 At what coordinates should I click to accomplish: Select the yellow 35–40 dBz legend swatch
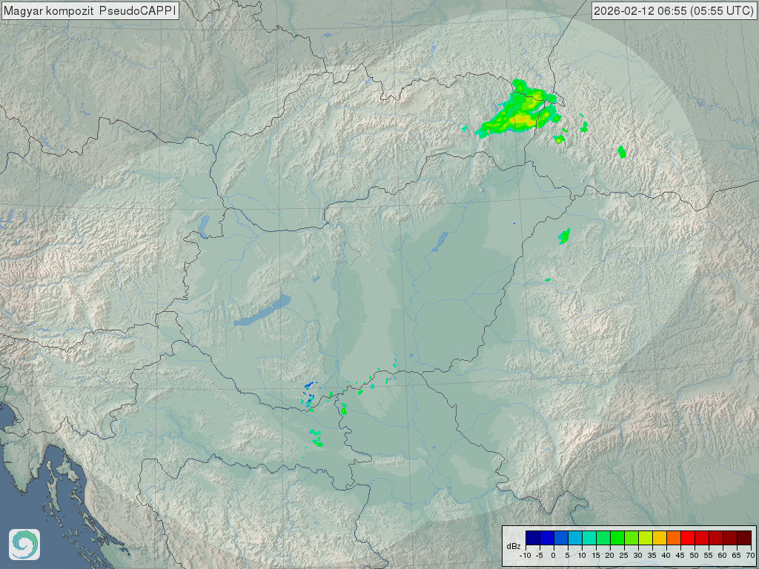point(659,538)
